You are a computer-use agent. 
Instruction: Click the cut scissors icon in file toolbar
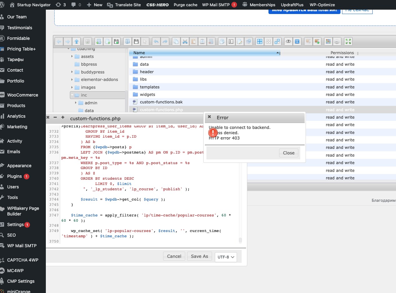185,41
